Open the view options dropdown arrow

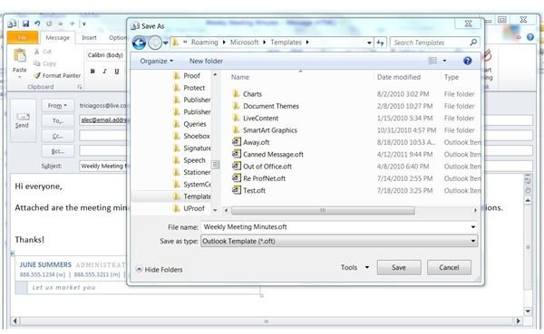click(444, 61)
